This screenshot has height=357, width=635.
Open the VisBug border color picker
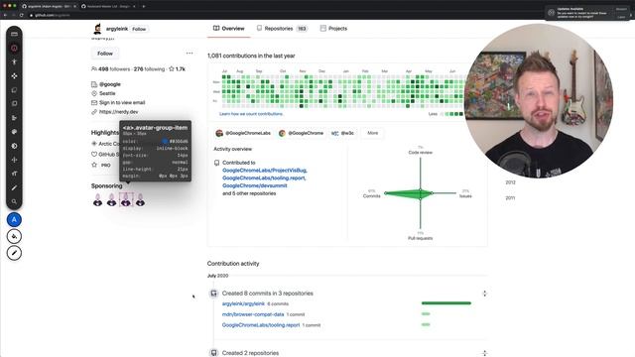(x=14, y=253)
